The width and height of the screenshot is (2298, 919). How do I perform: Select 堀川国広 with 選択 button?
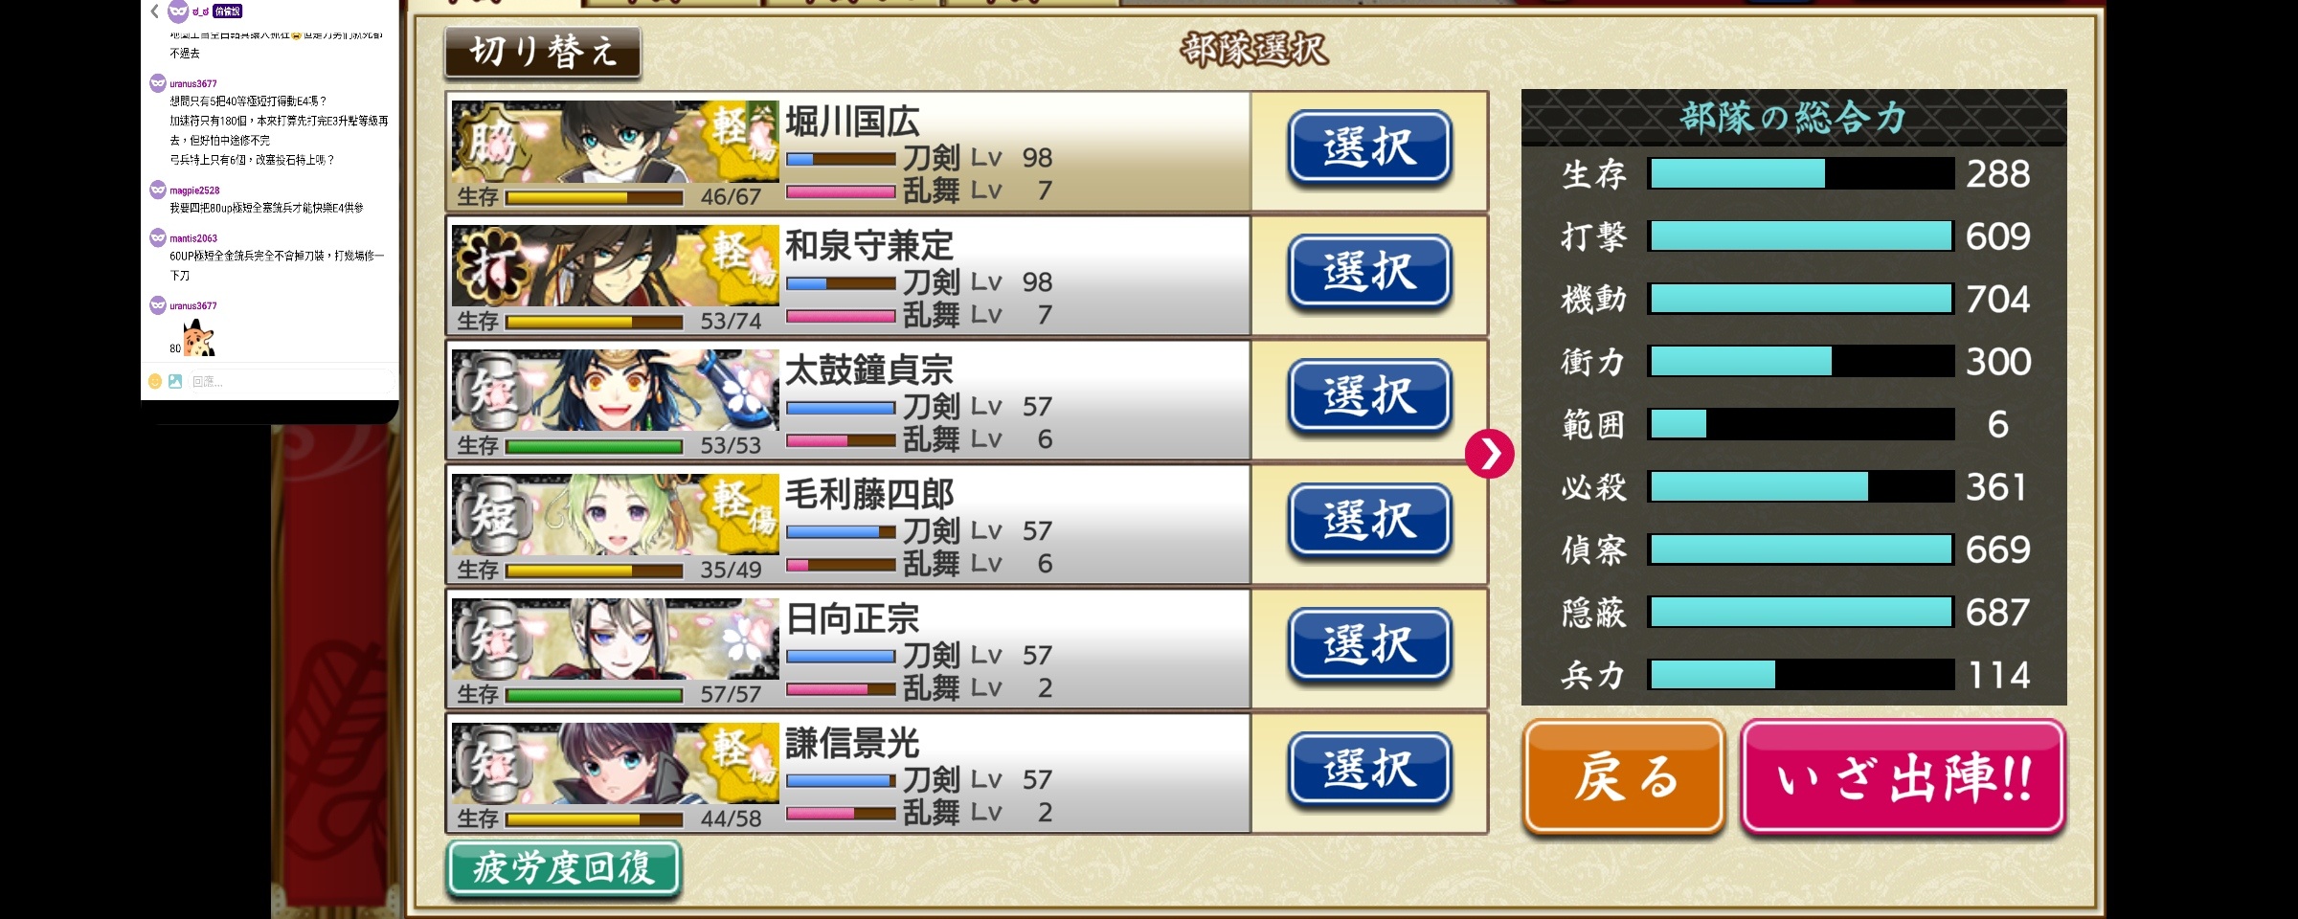(x=1369, y=148)
